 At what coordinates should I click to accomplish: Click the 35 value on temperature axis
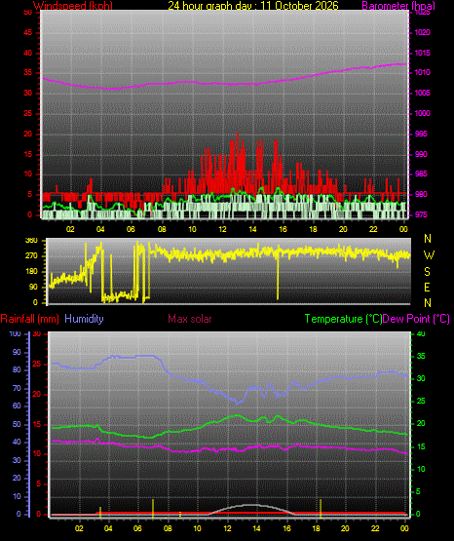421,356
